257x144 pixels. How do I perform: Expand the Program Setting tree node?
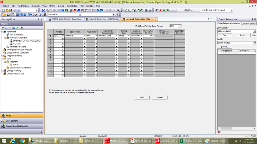tap(2, 56)
